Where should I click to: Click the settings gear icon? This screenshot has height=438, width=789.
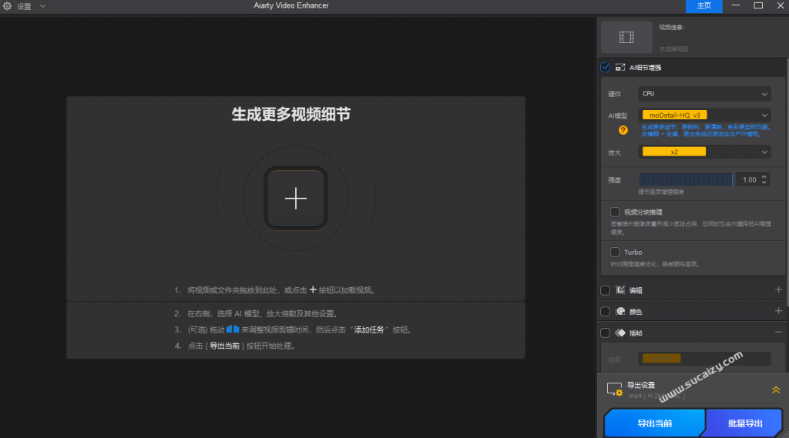[x=7, y=6]
